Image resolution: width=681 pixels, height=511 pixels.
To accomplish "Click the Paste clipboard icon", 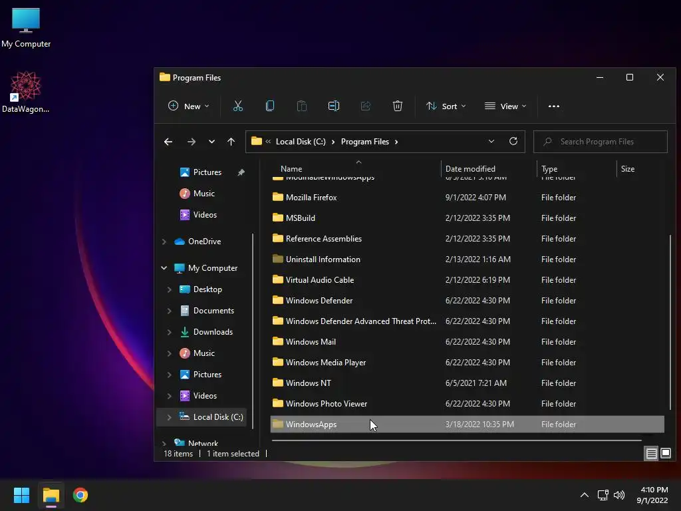I will (x=301, y=106).
